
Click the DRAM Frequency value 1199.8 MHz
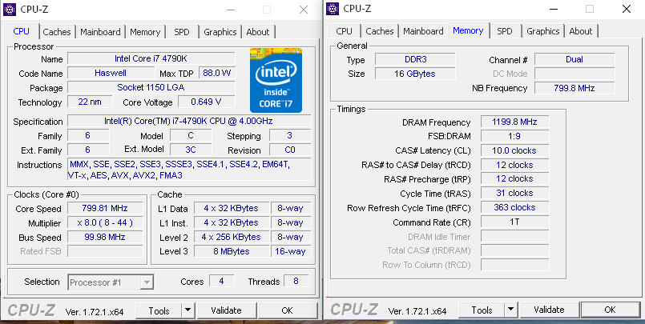click(x=514, y=122)
